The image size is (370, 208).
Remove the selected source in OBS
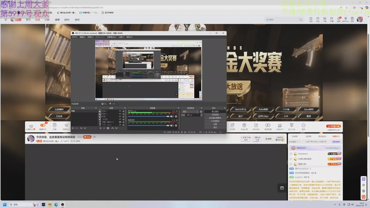point(104,128)
